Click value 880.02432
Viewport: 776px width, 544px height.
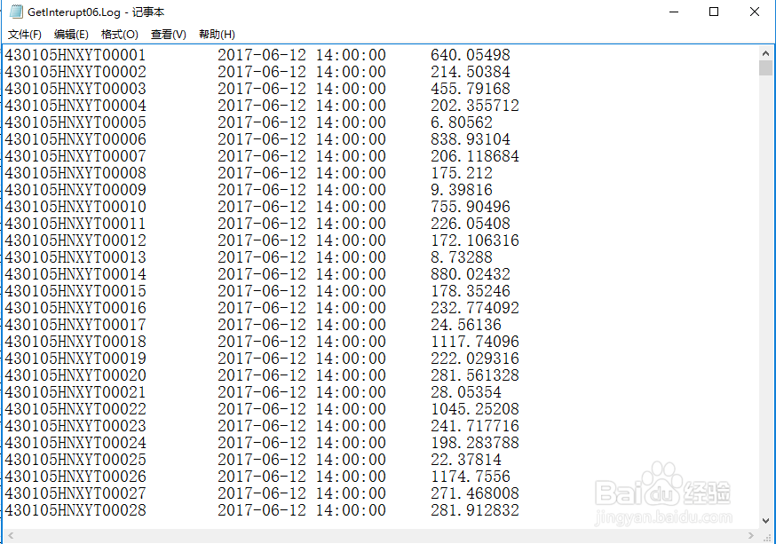tap(471, 274)
